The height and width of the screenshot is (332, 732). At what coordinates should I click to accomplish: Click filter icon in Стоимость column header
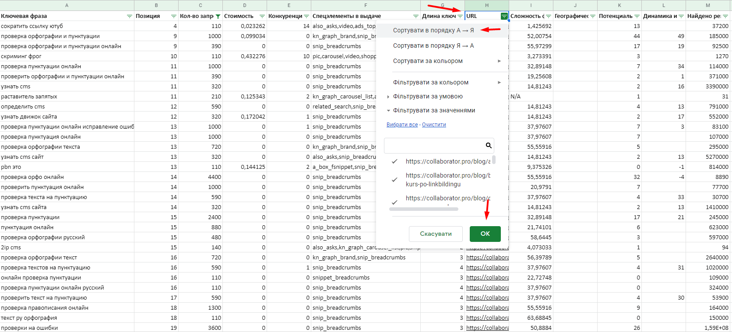pos(262,16)
